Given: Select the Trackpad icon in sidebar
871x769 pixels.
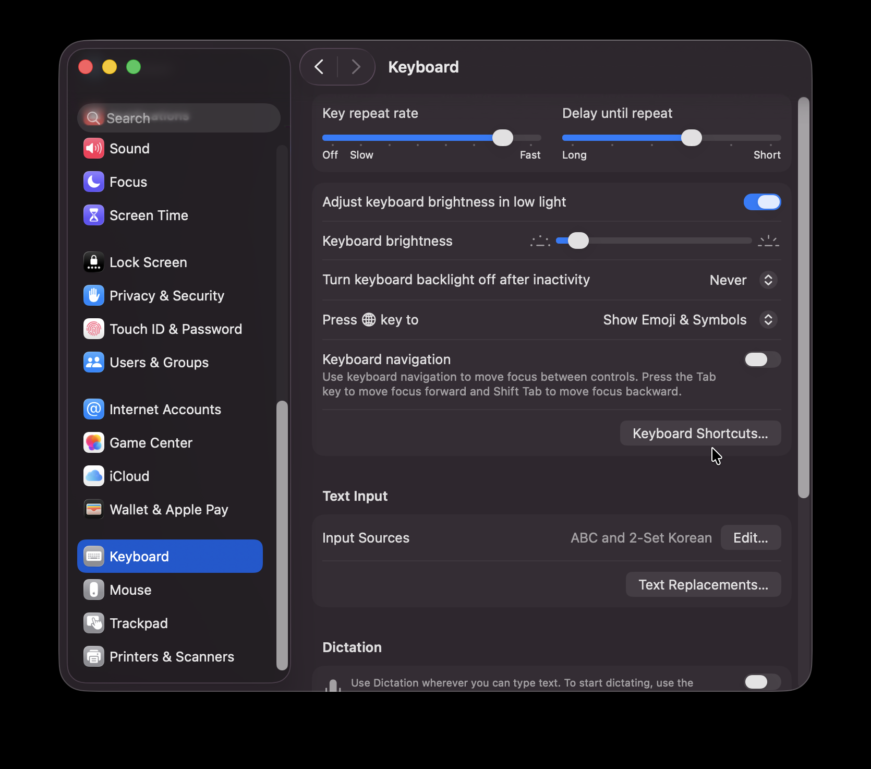Looking at the screenshot, I should click(x=94, y=623).
